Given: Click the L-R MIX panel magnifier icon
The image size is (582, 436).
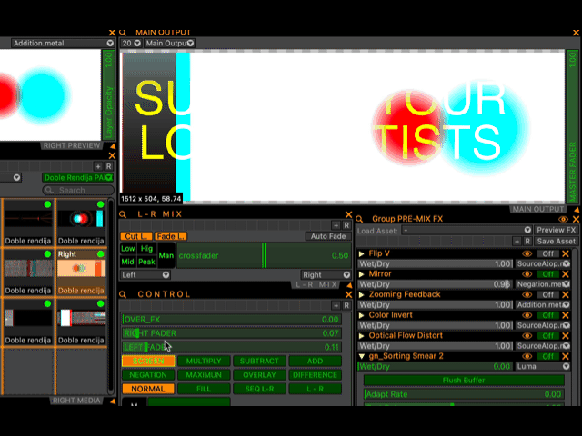Looking at the screenshot, I should pos(123,214).
